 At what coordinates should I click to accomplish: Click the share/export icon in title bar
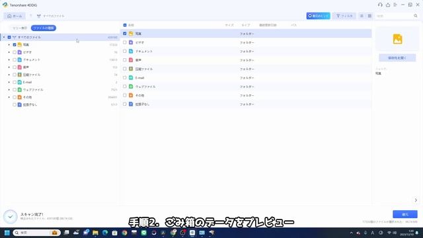(x=388, y=5)
